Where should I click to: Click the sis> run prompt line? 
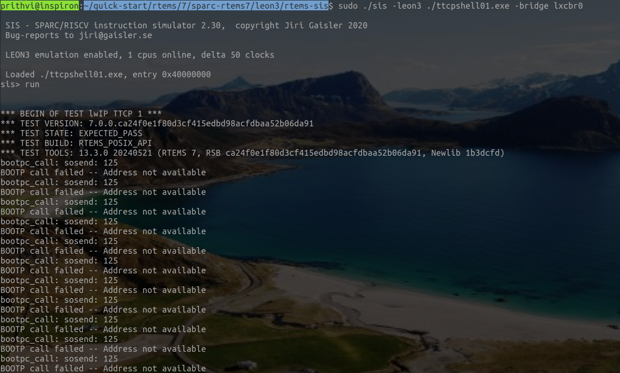pos(20,84)
